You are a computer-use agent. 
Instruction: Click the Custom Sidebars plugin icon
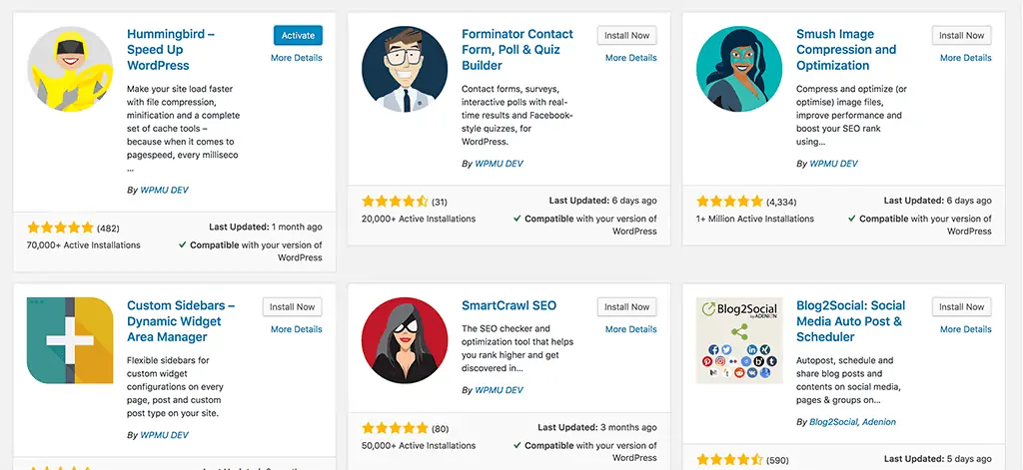pyautogui.click(x=70, y=340)
